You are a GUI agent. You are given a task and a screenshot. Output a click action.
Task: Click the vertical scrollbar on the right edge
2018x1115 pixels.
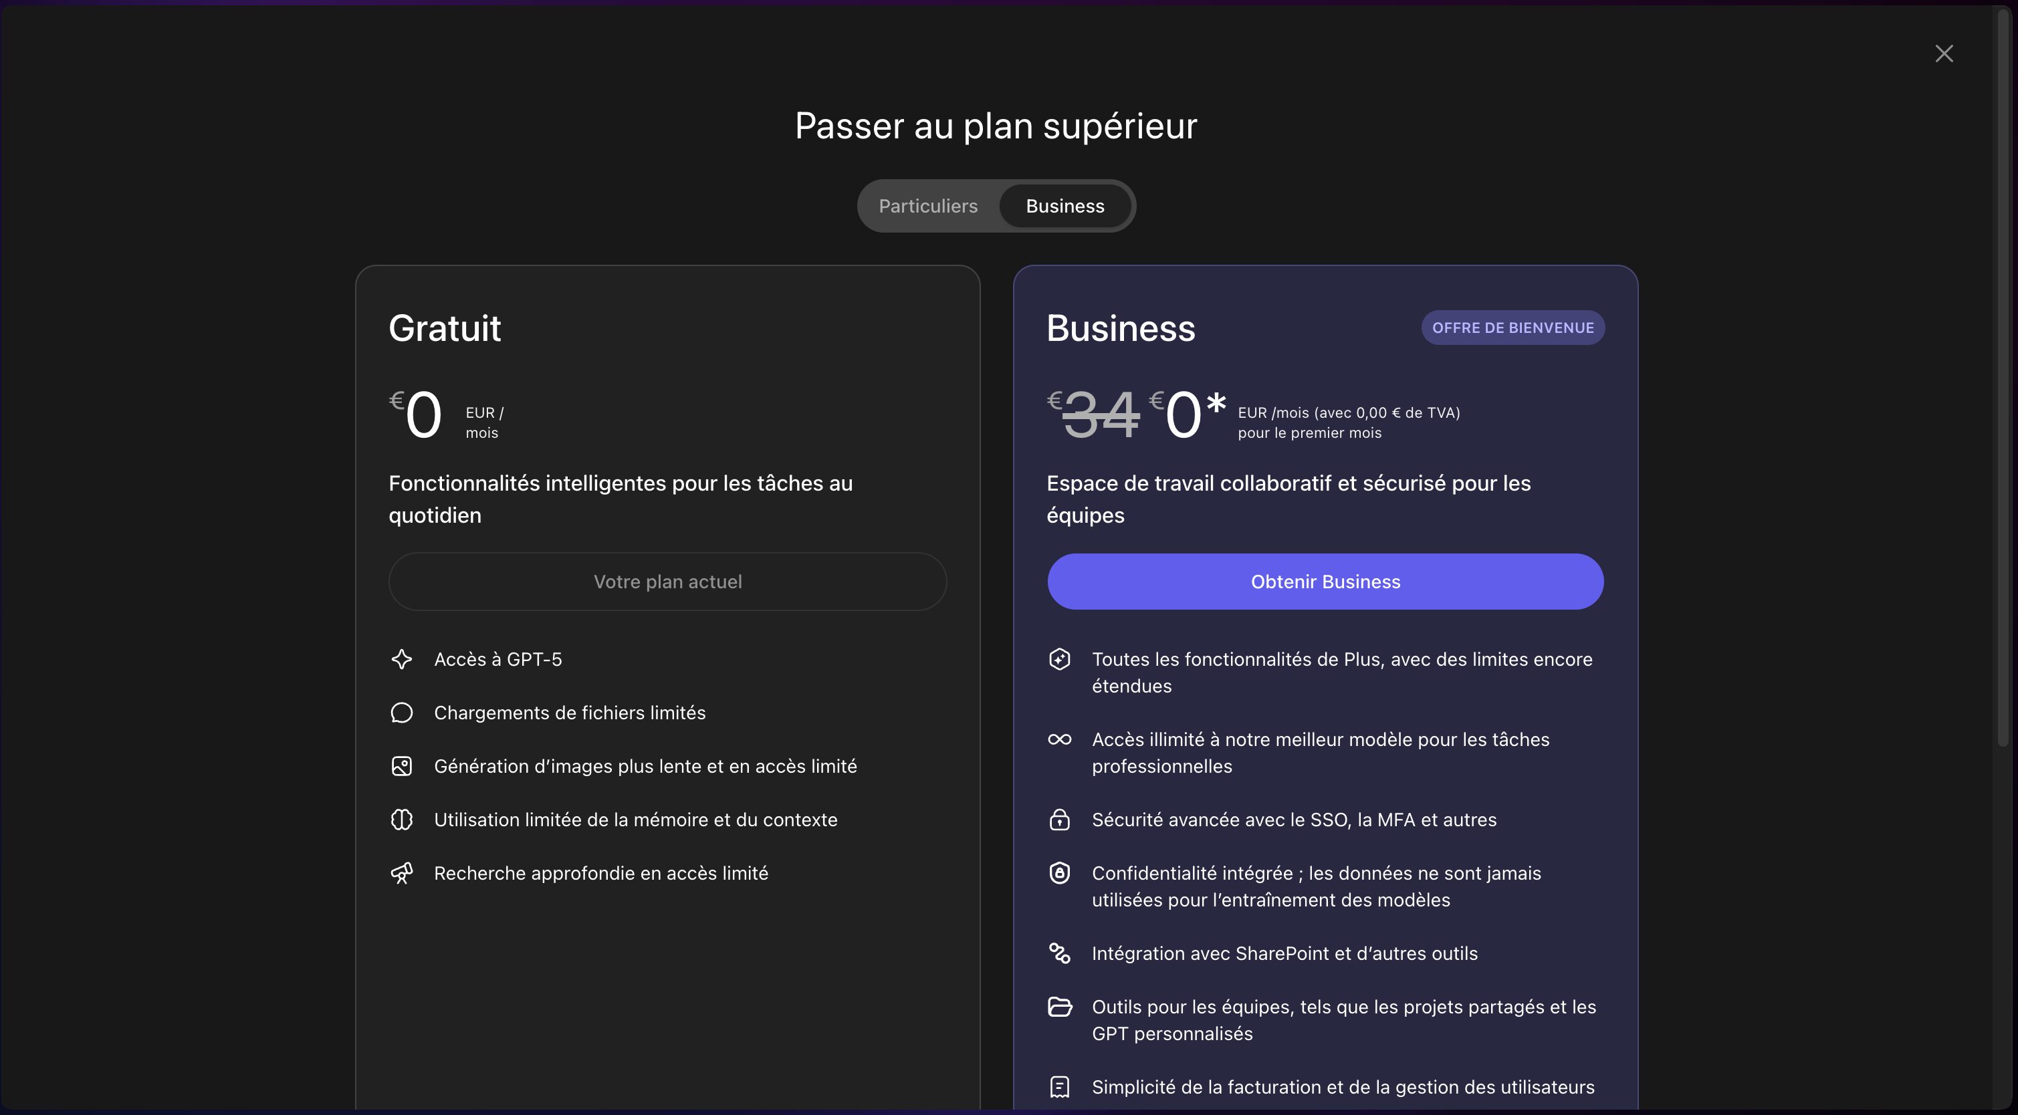[2003, 376]
